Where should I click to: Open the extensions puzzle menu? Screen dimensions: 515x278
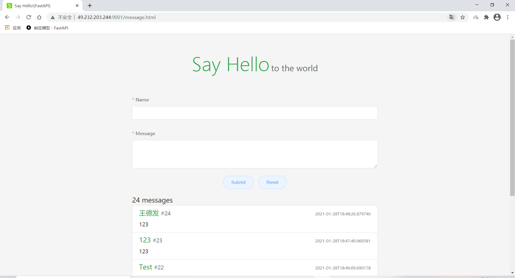point(486,17)
